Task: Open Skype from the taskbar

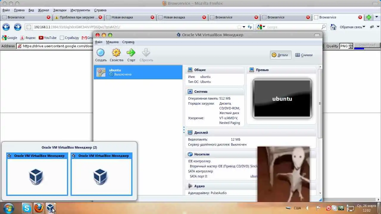Action: coord(27,208)
